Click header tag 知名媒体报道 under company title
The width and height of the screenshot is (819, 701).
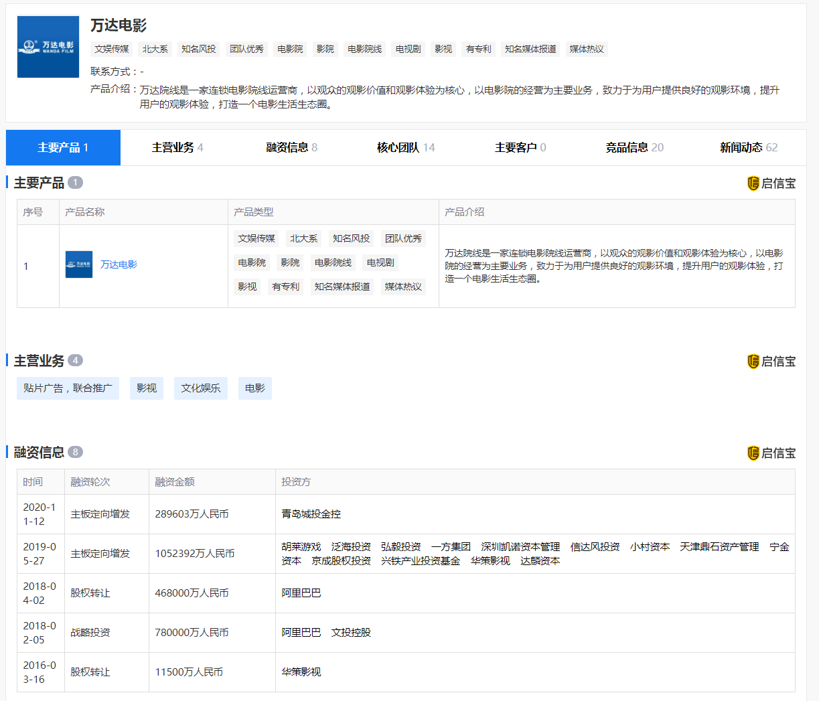pyautogui.click(x=530, y=49)
